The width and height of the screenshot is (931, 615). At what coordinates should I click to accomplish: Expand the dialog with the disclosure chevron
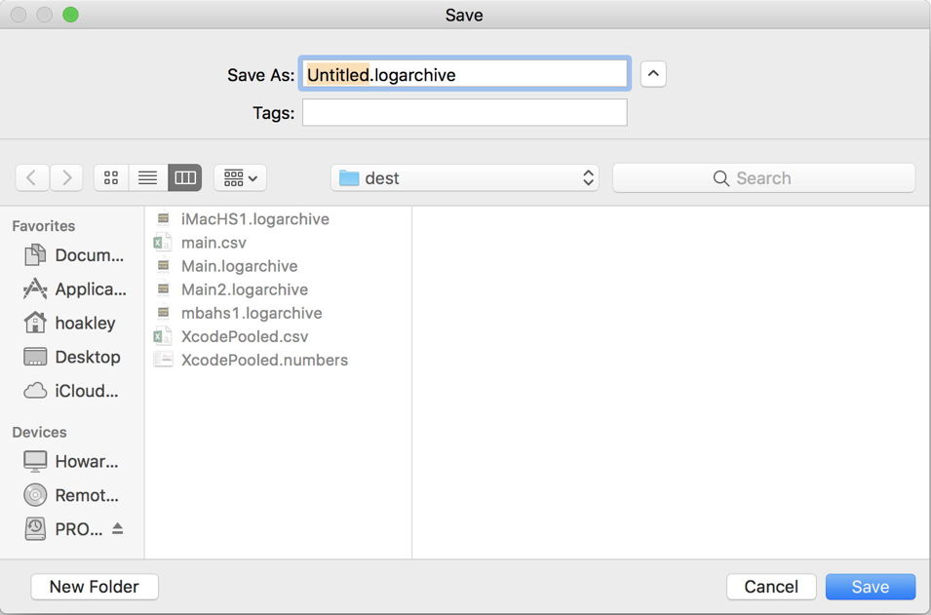click(652, 74)
